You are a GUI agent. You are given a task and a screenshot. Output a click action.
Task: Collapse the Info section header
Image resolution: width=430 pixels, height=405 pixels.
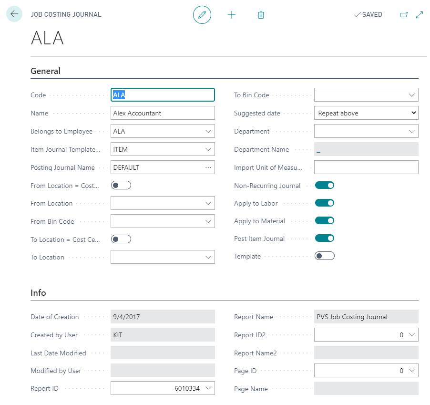tap(39, 293)
